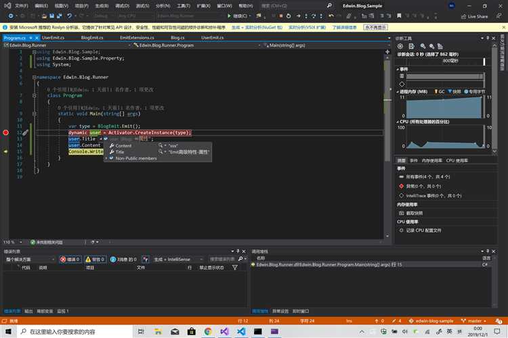This screenshot has height=338, width=508.
Task: Collapse the process memory (进程内存) section
Action: coord(398,91)
